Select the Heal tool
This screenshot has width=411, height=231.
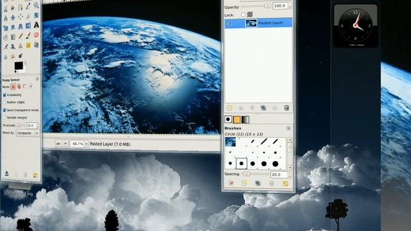click(28, 46)
